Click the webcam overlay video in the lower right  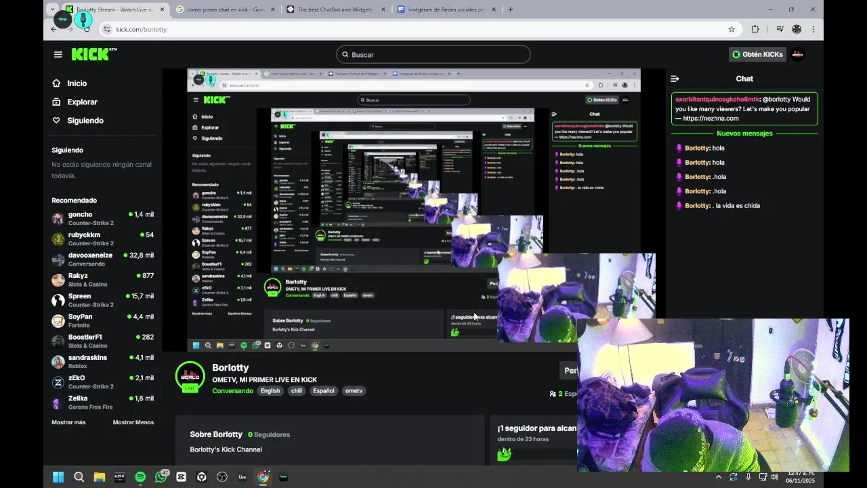click(x=713, y=395)
